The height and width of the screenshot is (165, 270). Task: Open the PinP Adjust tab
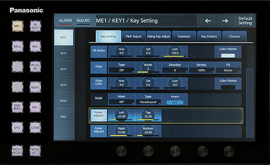click(134, 36)
